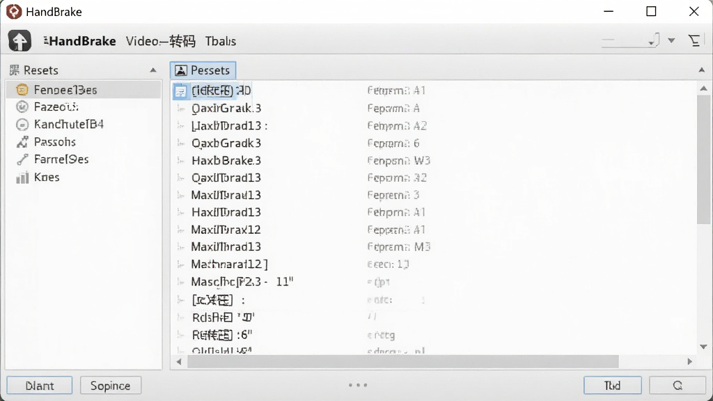The height and width of the screenshot is (401, 713).
Task: Open the Tbalis menu
Action: [221, 41]
